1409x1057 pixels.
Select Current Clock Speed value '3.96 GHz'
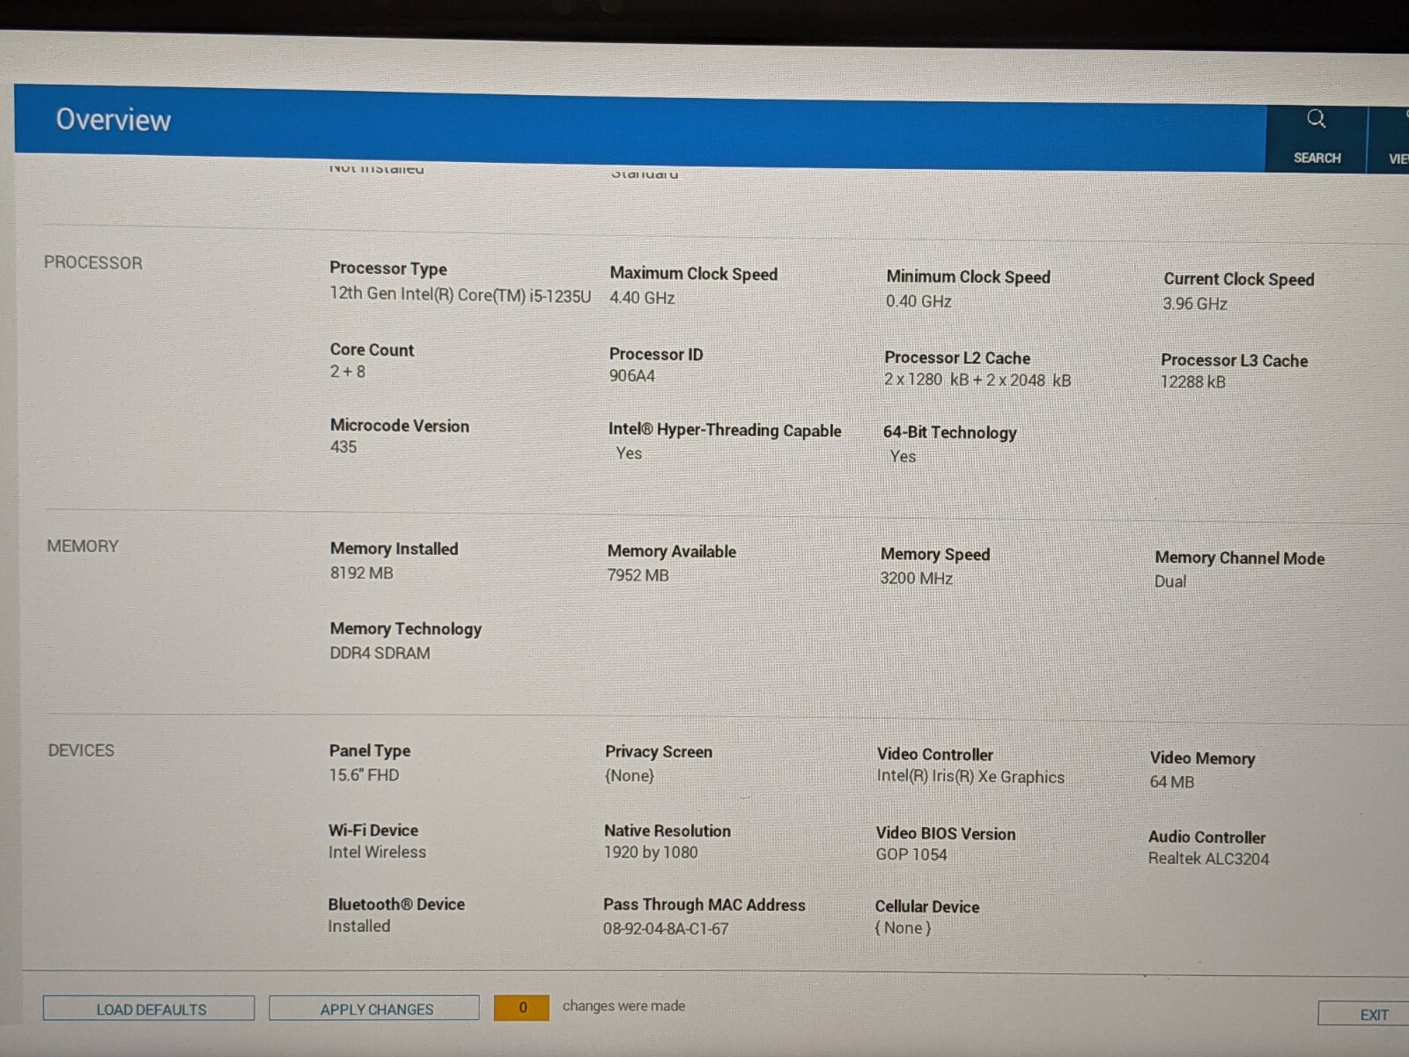(x=1195, y=304)
